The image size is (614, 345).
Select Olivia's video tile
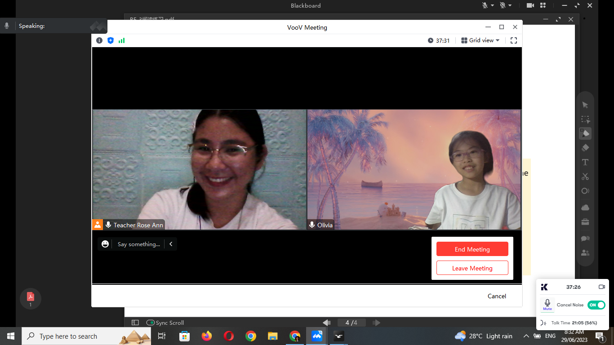pos(414,169)
